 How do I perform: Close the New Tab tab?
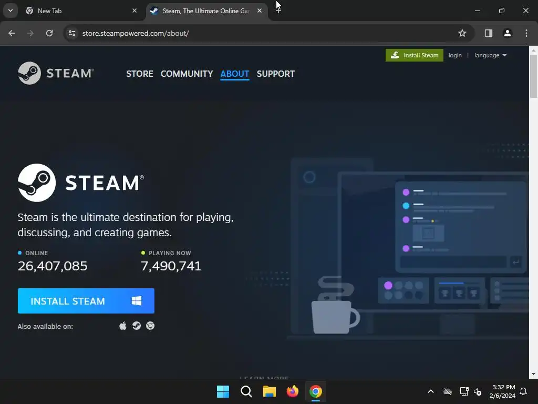(x=134, y=11)
